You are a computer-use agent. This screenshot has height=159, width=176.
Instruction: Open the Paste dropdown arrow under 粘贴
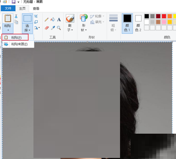point(8,30)
